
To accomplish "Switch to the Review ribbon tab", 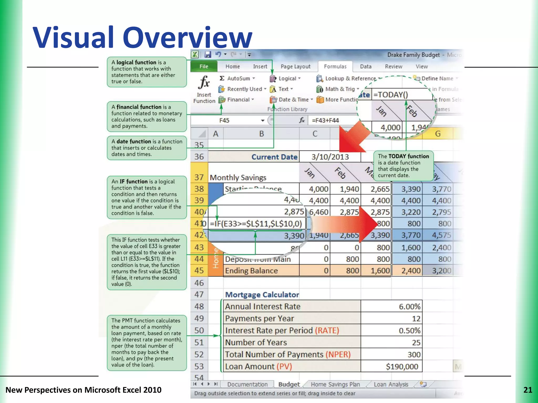I will tap(394, 66).
